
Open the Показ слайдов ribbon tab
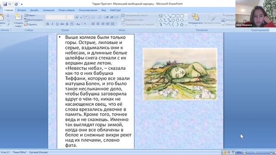(66, 10)
